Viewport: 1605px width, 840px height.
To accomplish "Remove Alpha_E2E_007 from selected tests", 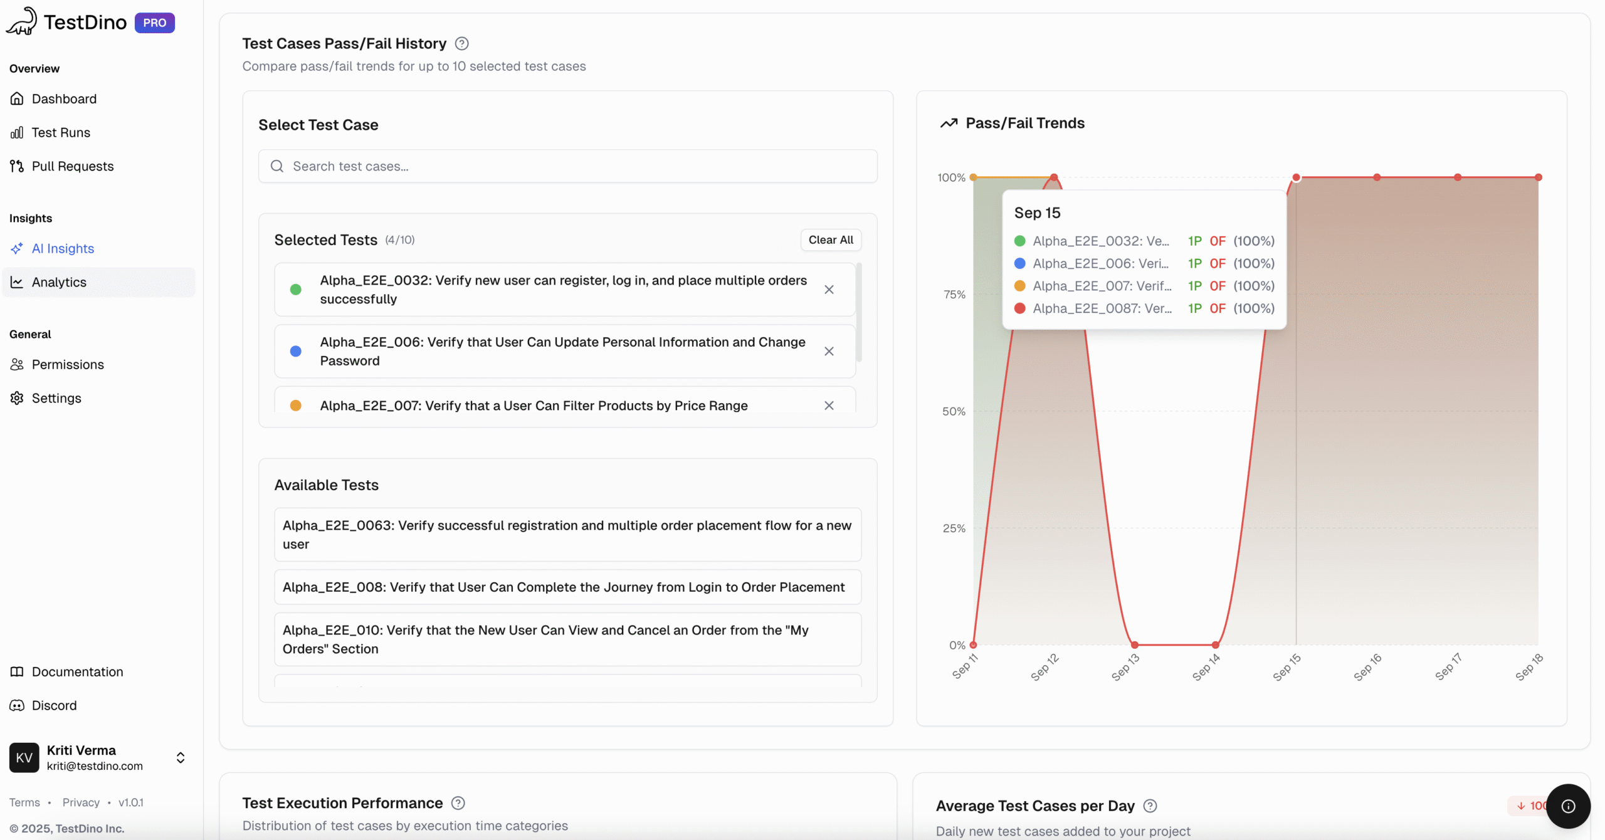I will [829, 405].
